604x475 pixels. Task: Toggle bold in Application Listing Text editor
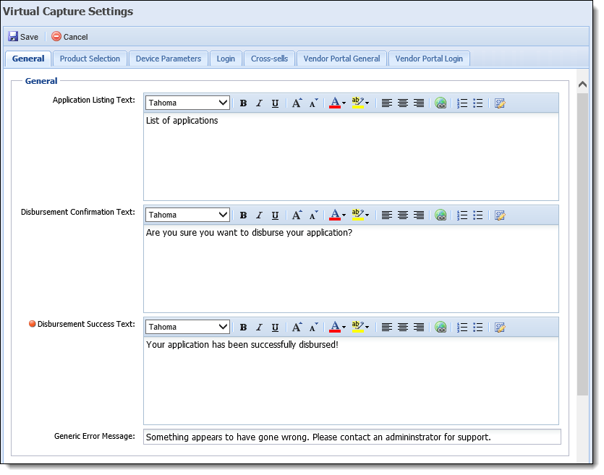pyautogui.click(x=243, y=103)
